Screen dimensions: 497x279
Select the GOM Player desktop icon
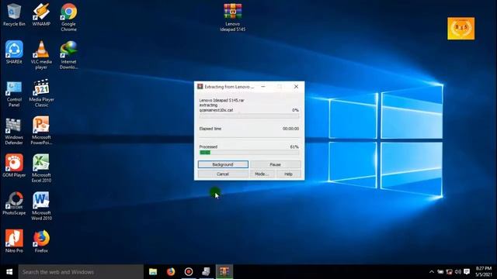tap(14, 166)
